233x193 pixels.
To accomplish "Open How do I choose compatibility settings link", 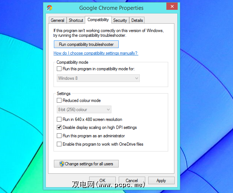I will 96,53.
